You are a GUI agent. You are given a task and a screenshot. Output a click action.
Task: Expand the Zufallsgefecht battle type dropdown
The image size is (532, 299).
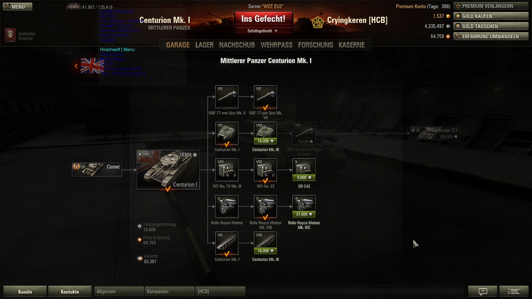(263, 31)
